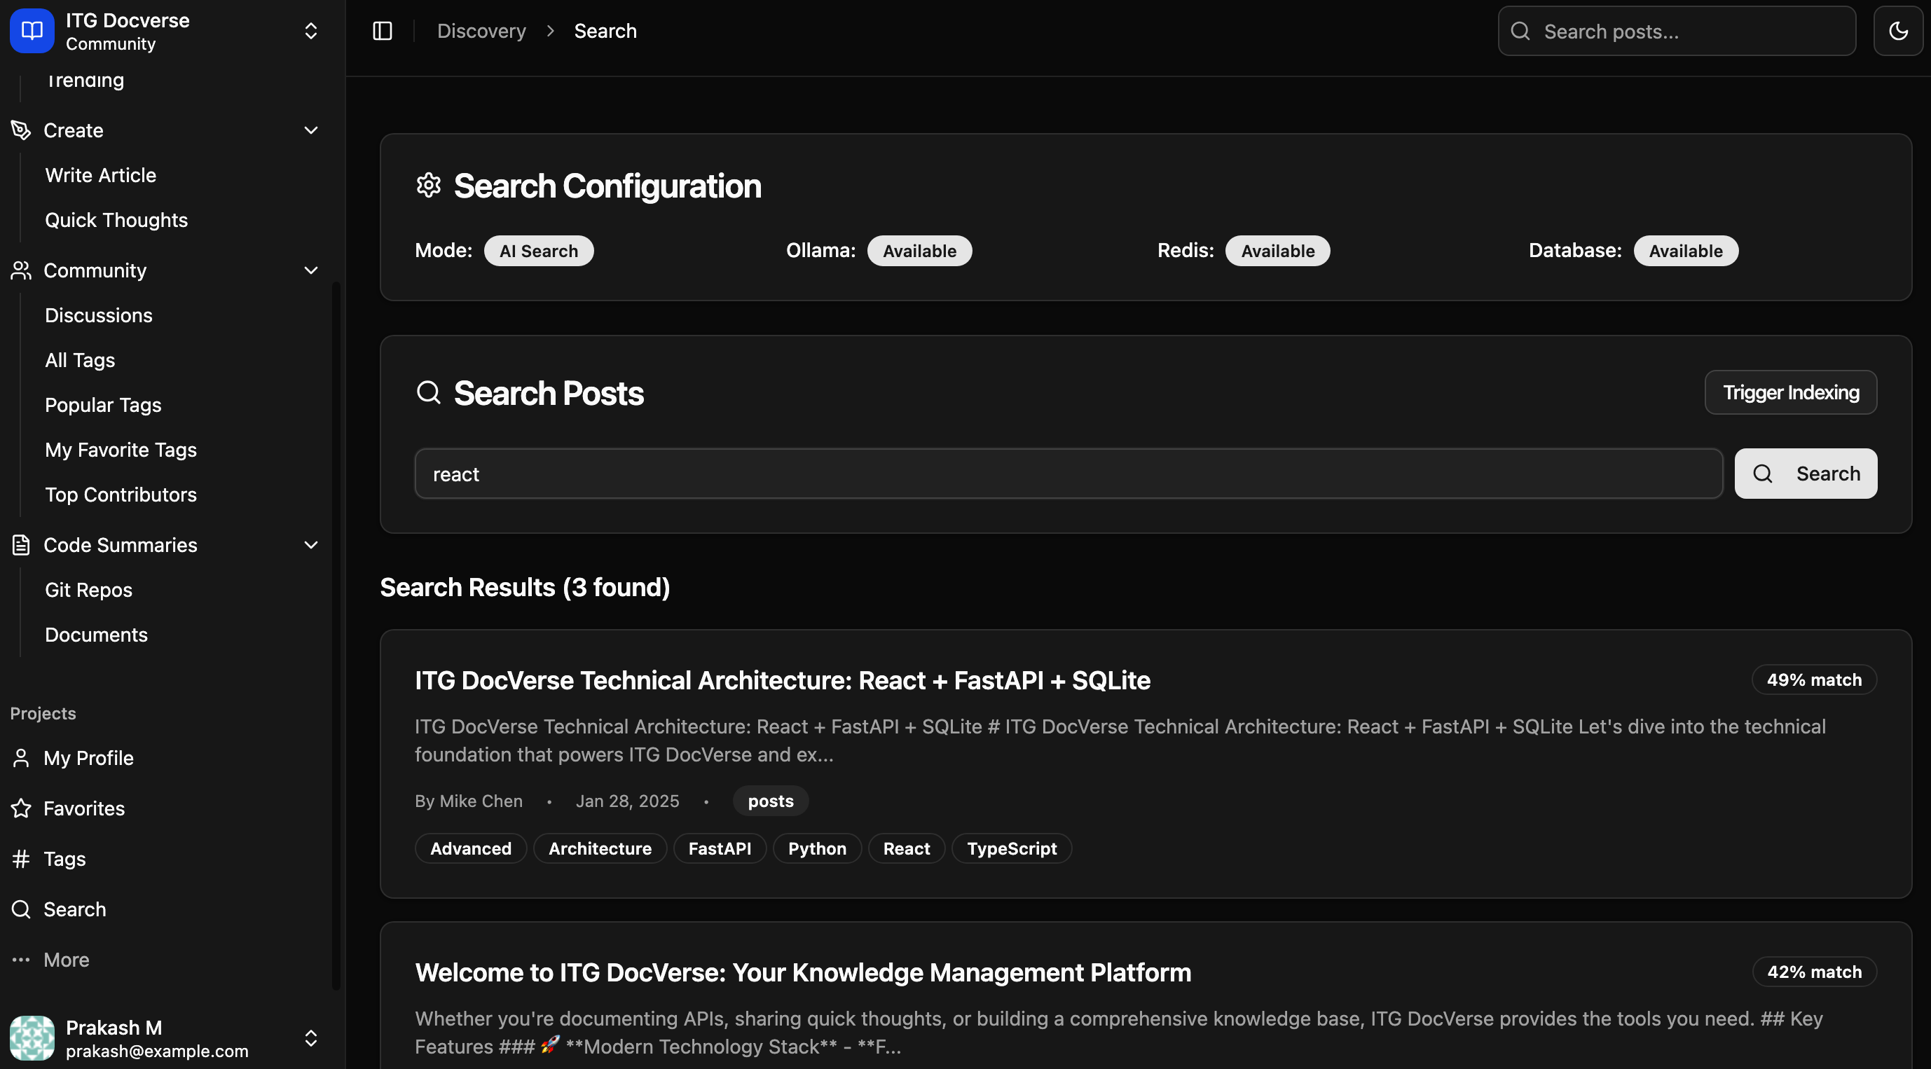
Task: Click the Favorites star icon
Action: pos(21,808)
